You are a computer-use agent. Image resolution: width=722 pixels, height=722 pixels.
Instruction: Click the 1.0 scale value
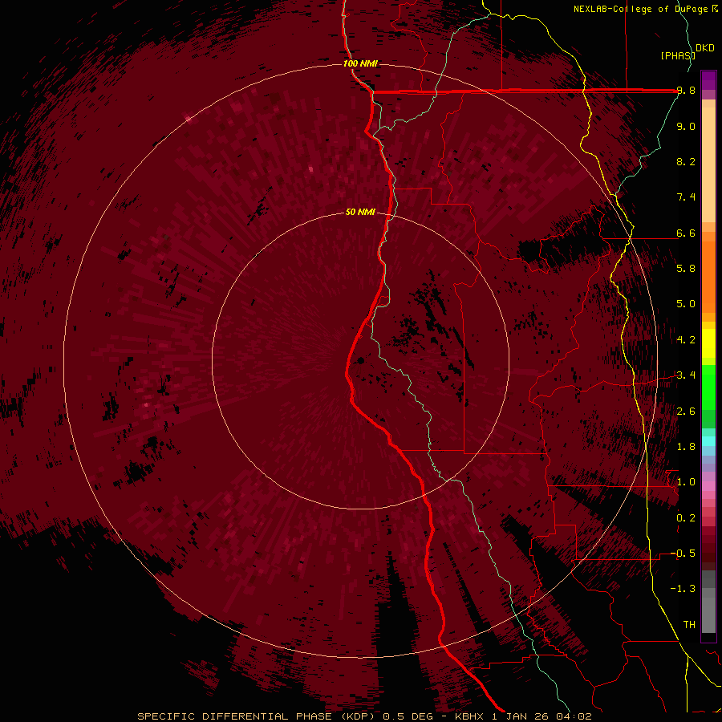click(x=686, y=482)
